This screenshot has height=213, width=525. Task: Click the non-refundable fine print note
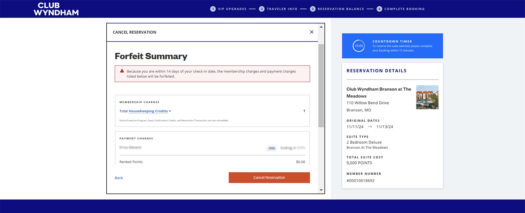click(174, 120)
